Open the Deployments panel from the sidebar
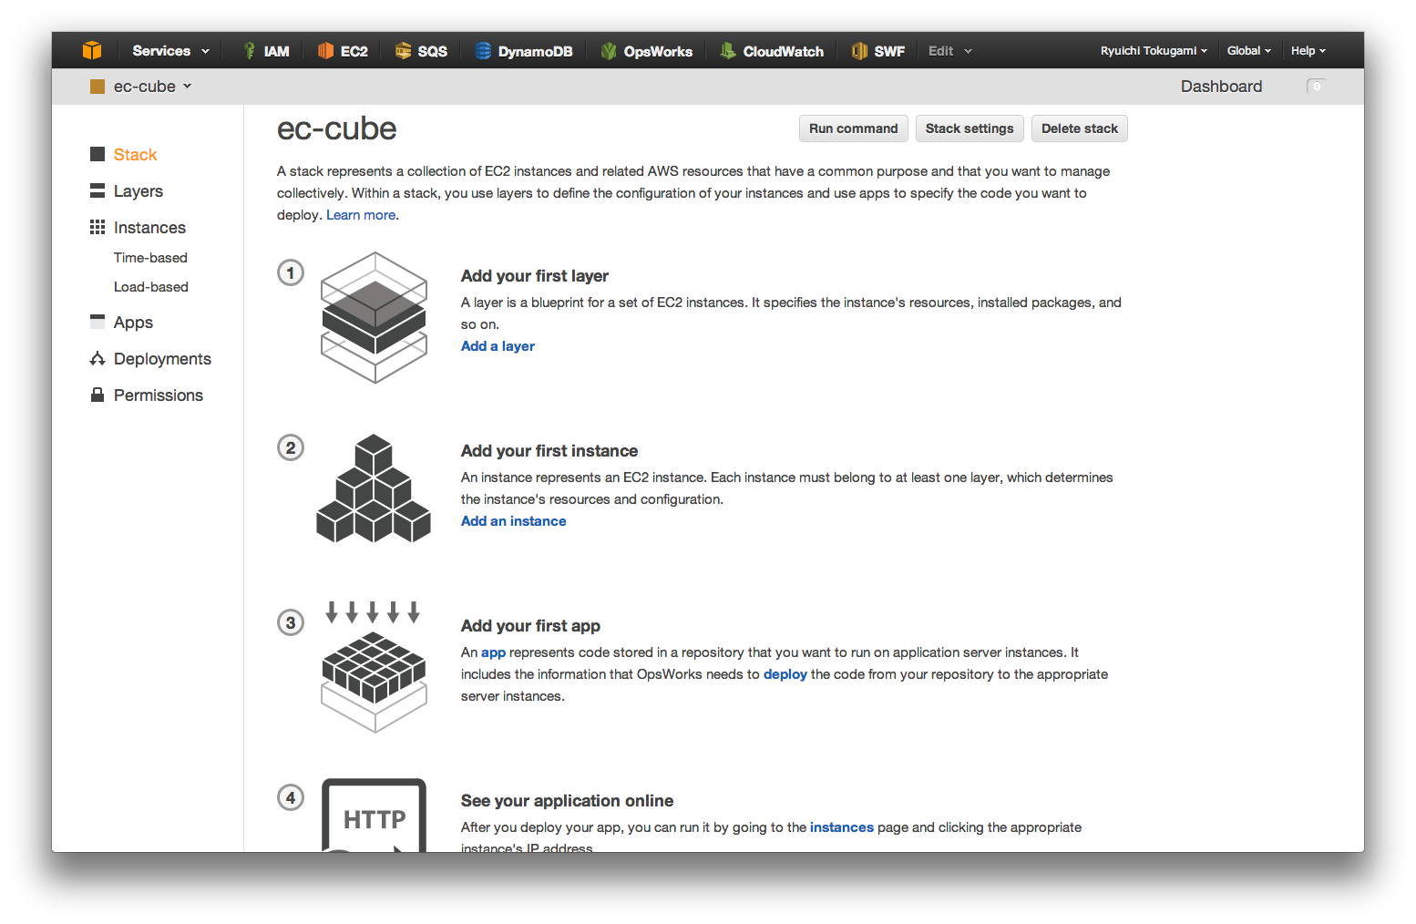 click(x=162, y=358)
